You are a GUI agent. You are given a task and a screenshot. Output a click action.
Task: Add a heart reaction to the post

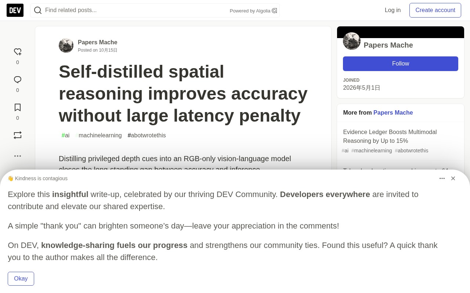[18, 52]
